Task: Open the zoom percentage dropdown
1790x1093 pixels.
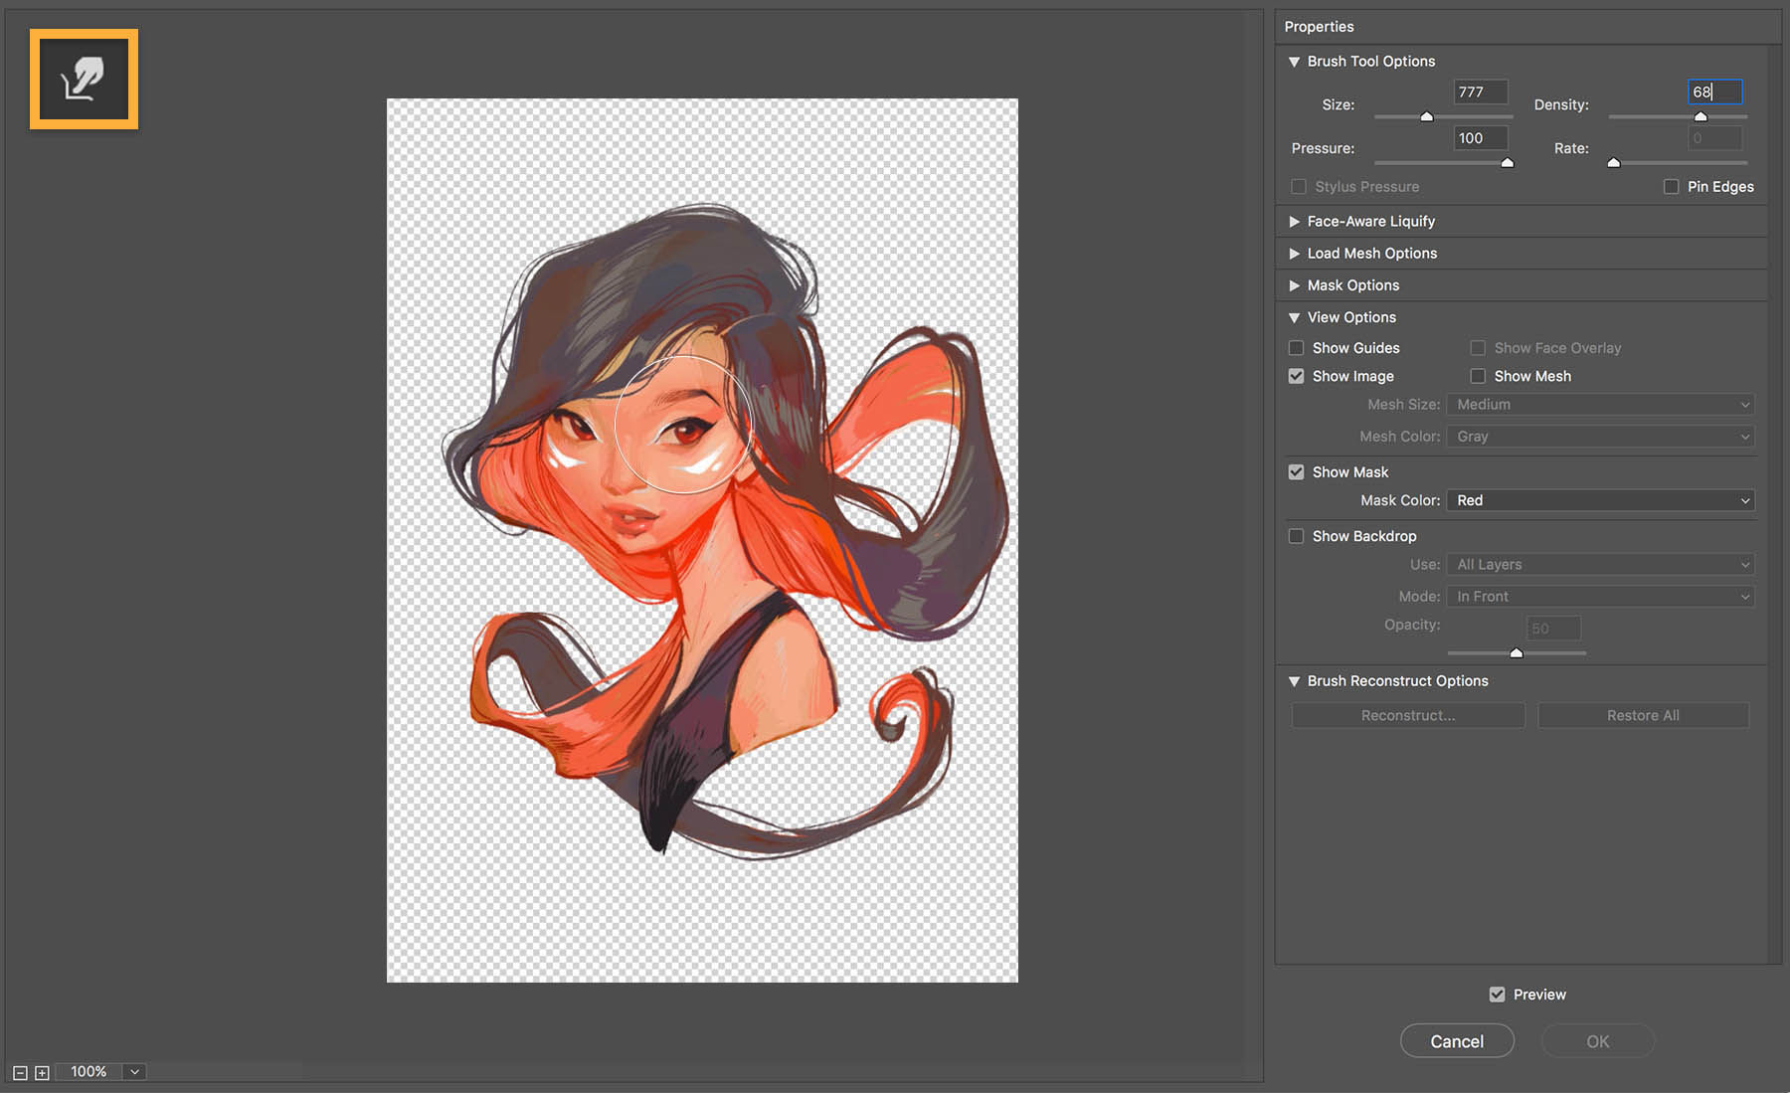Action: pos(133,1072)
